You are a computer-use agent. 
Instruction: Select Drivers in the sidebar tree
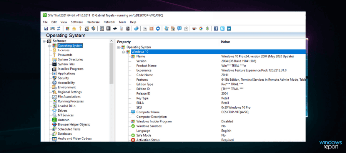point(63,111)
